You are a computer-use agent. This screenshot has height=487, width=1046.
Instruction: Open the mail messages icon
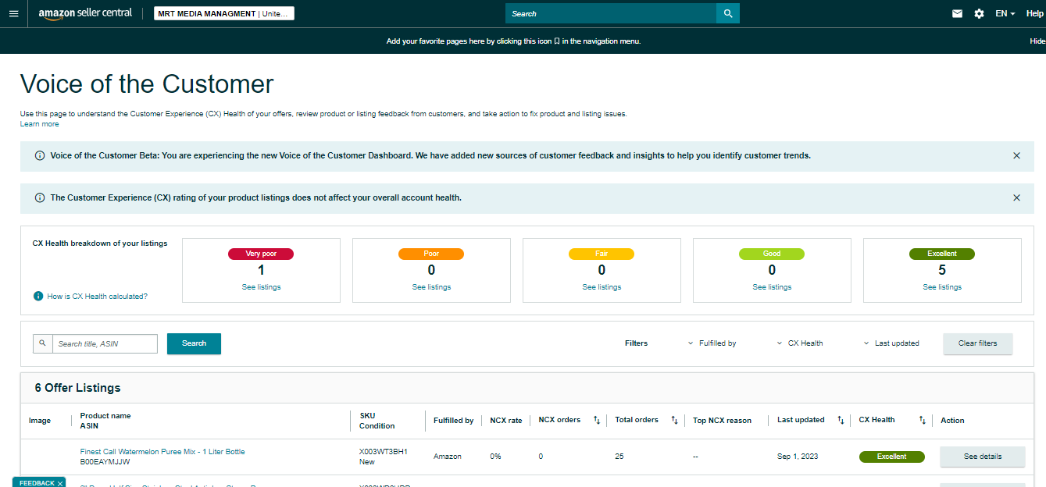(957, 14)
